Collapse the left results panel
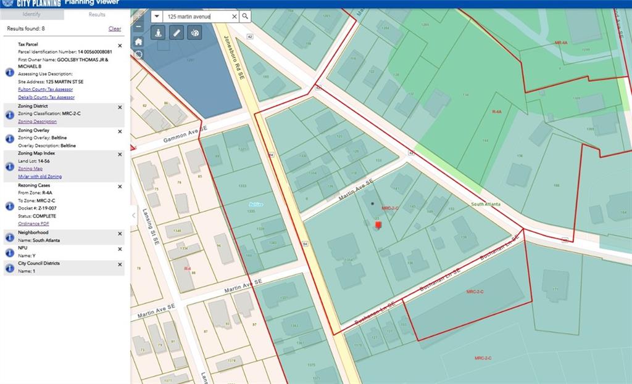 [134, 215]
